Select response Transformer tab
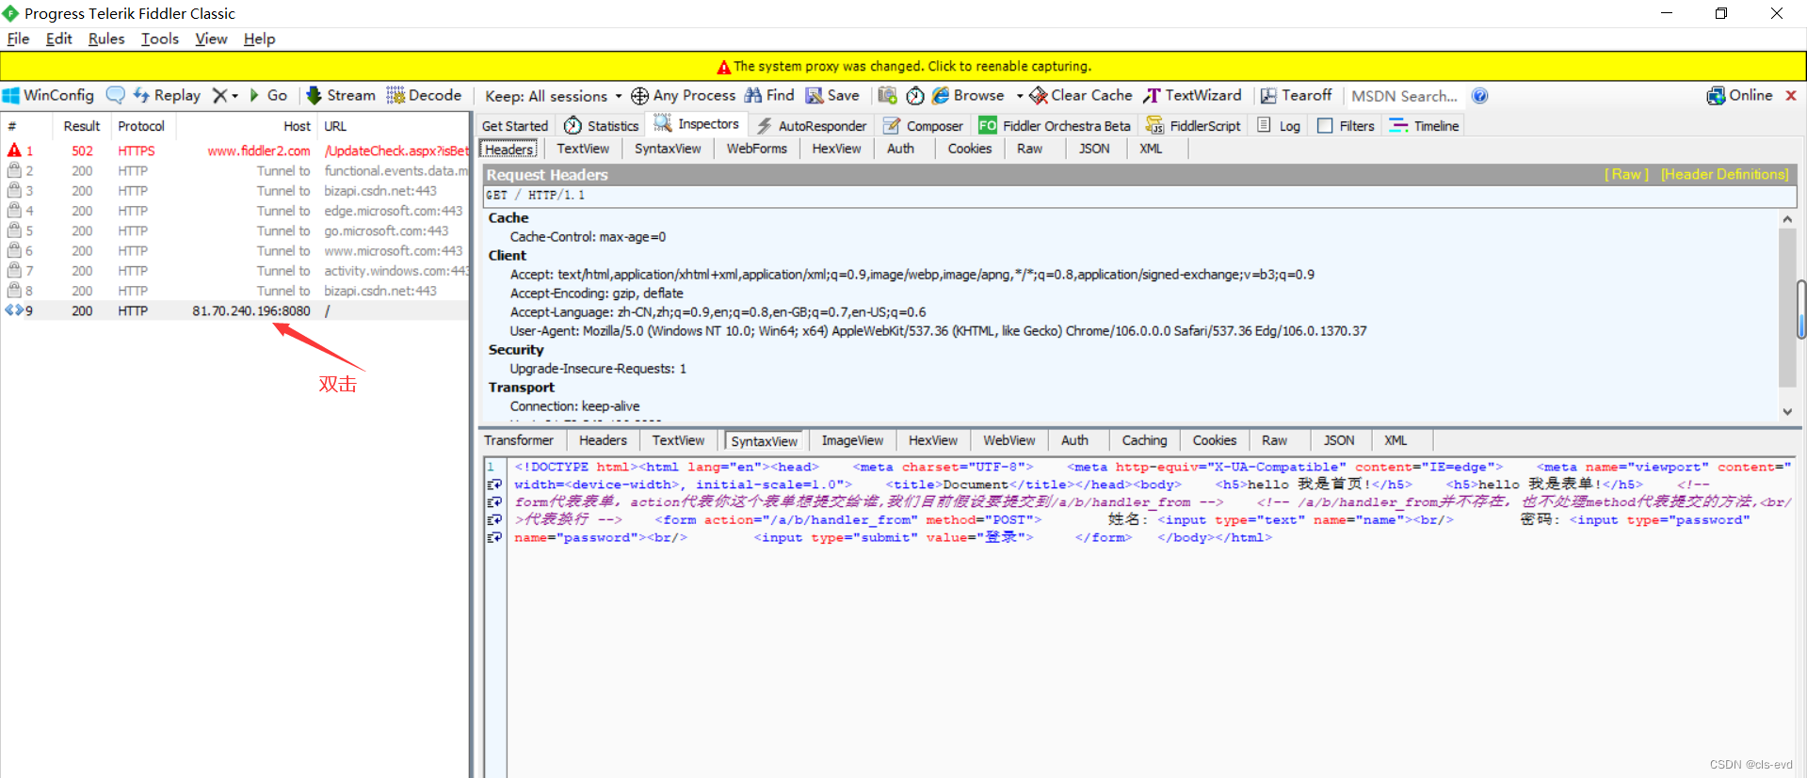The width and height of the screenshot is (1807, 778). tap(519, 440)
